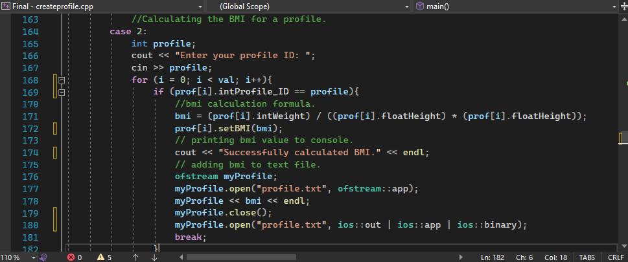Screen dimensions: 628x262
Task: Click the "break;" statement on line 181
Action: (x=191, y=237)
